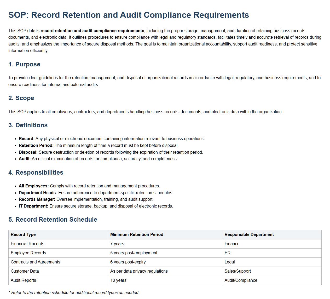Click the 'Minimum Retention Period' column header

pos(137,234)
